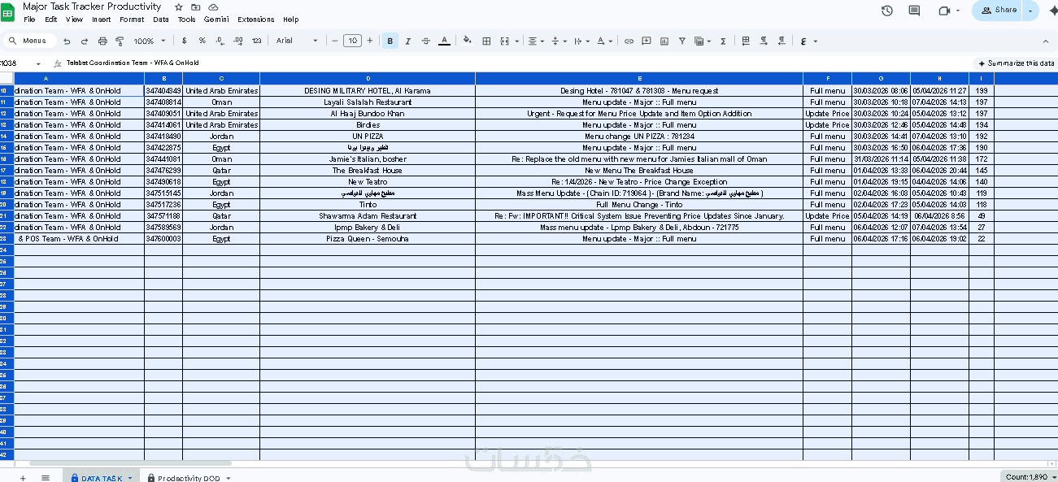Add a new sheet with plus button
Screen dimensions: 1058x482
click(x=22, y=478)
